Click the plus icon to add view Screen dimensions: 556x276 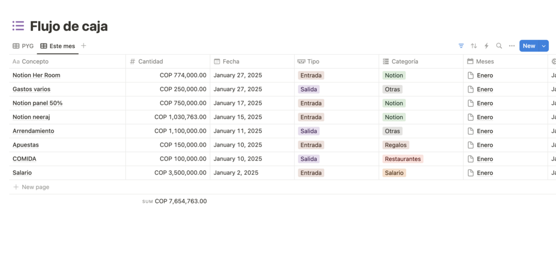pos(84,46)
